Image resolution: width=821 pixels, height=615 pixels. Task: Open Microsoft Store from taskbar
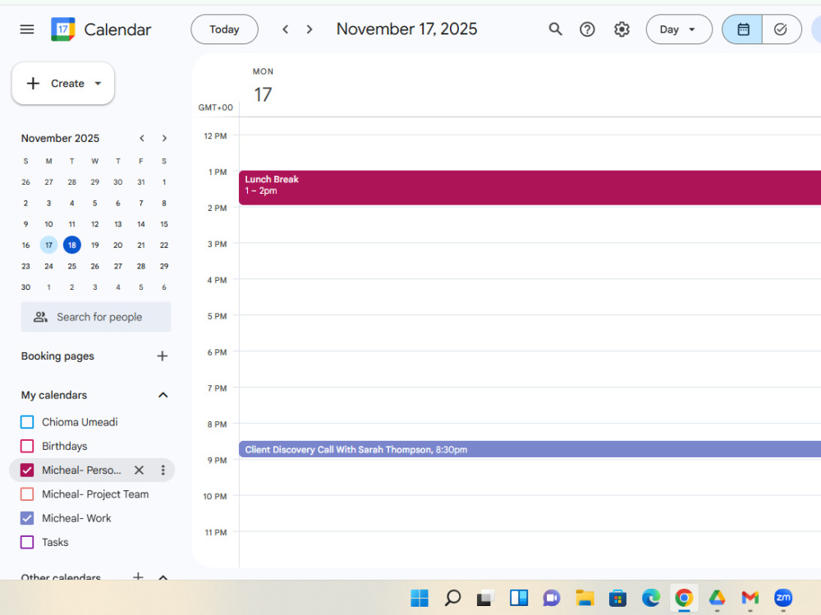click(x=618, y=598)
